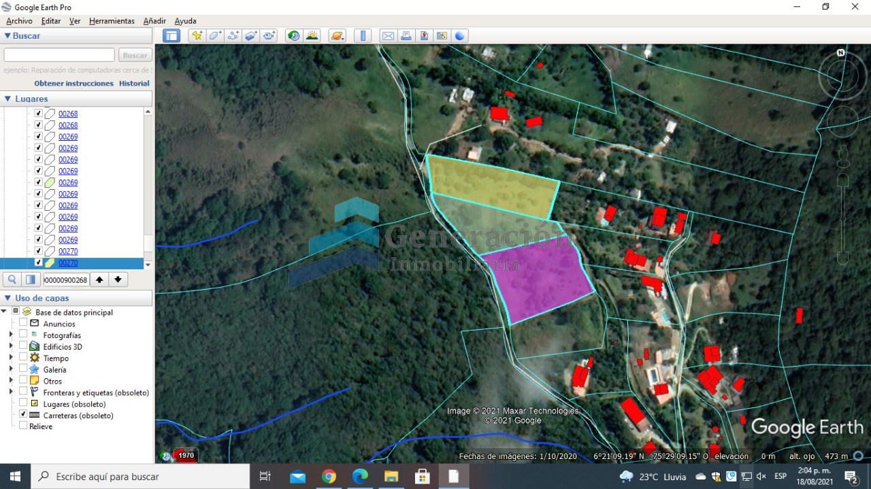Open the historical imagery clock tool
871x489 pixels.
click(x=294, y=36)
